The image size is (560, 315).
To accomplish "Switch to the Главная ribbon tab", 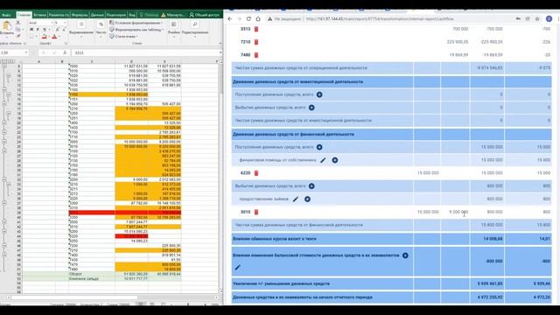I will [x=24, y=15].
